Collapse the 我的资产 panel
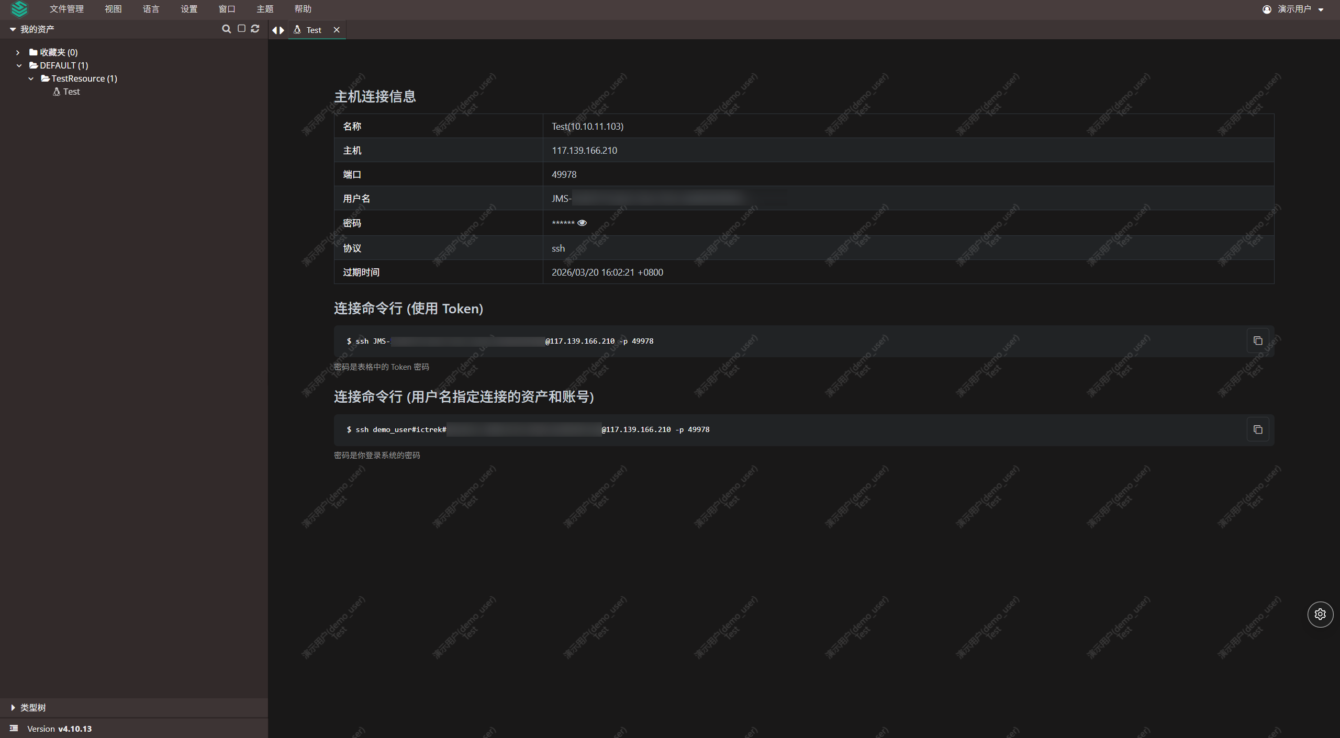Screen dimensions: 1340x738 point(13,29)
